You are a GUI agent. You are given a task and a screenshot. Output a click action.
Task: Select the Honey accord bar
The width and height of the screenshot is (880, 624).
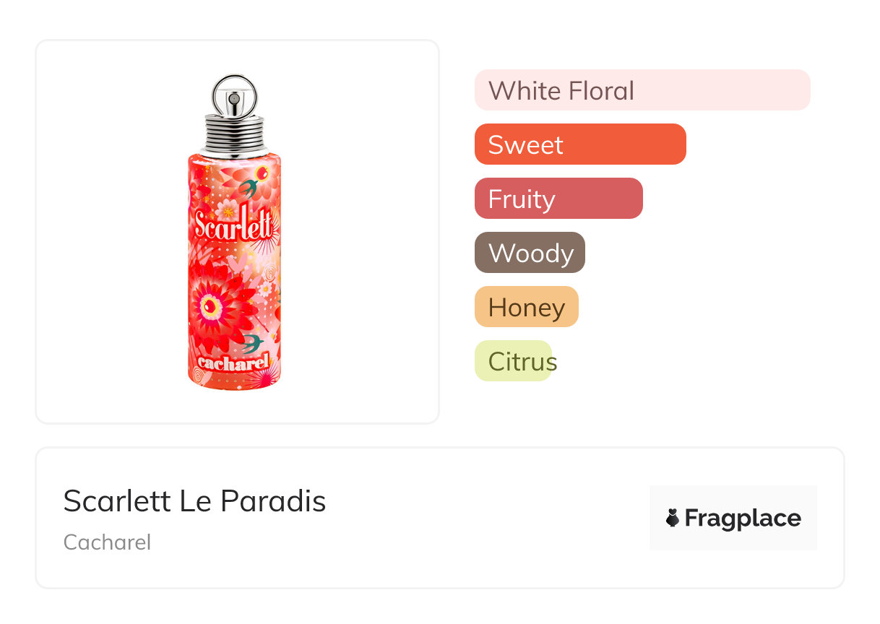[x=526, y=307]
